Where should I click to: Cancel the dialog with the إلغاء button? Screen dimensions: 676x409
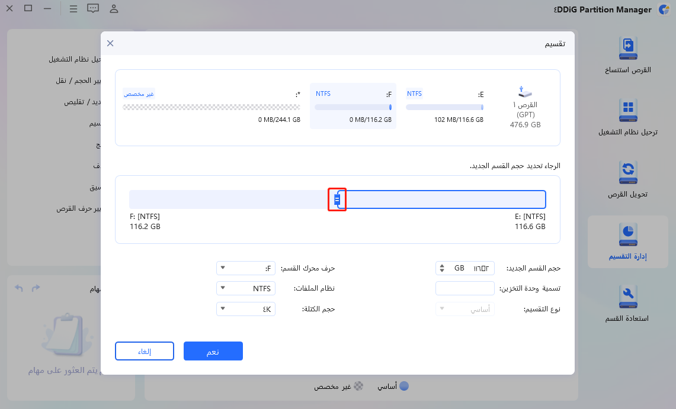144,350
